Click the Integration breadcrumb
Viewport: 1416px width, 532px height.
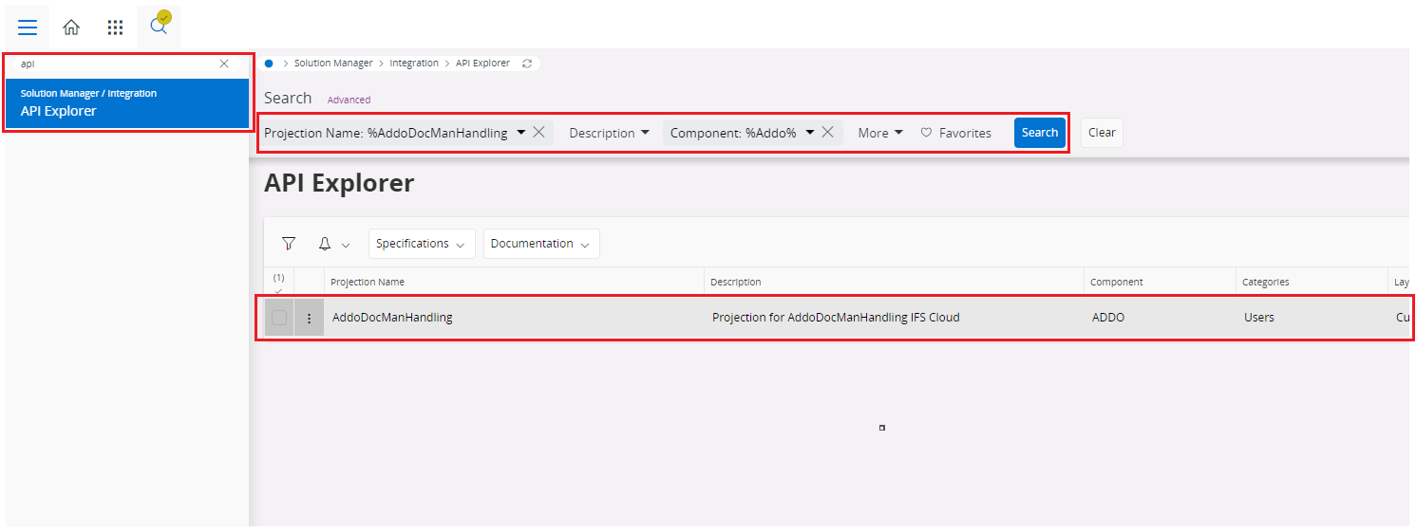(x=414, y=64)
